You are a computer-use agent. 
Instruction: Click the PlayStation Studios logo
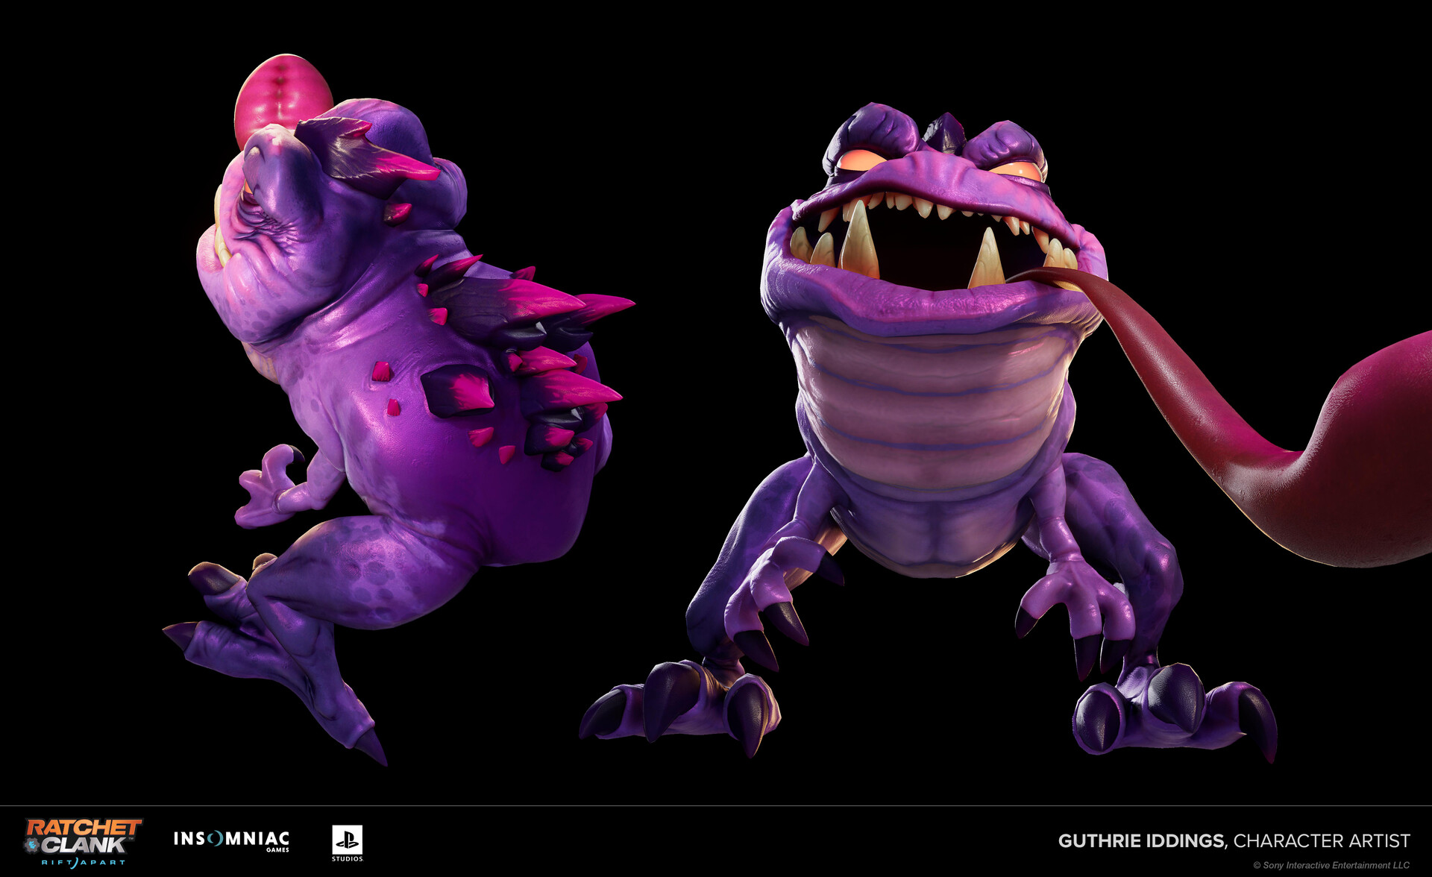click(348, 843)
